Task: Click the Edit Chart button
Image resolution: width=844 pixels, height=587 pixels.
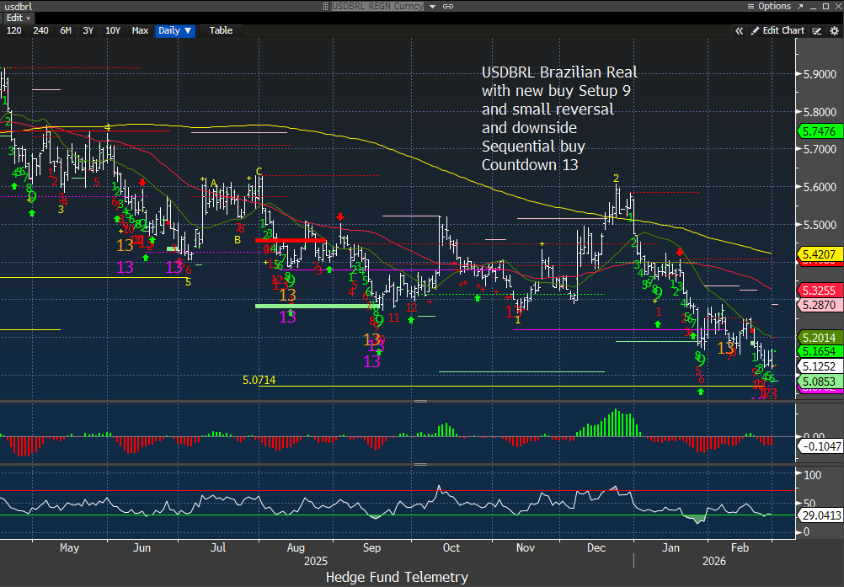Action: click(x=777, y=30)
